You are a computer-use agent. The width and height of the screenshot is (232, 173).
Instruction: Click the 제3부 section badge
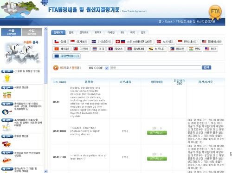coord(7,104)
